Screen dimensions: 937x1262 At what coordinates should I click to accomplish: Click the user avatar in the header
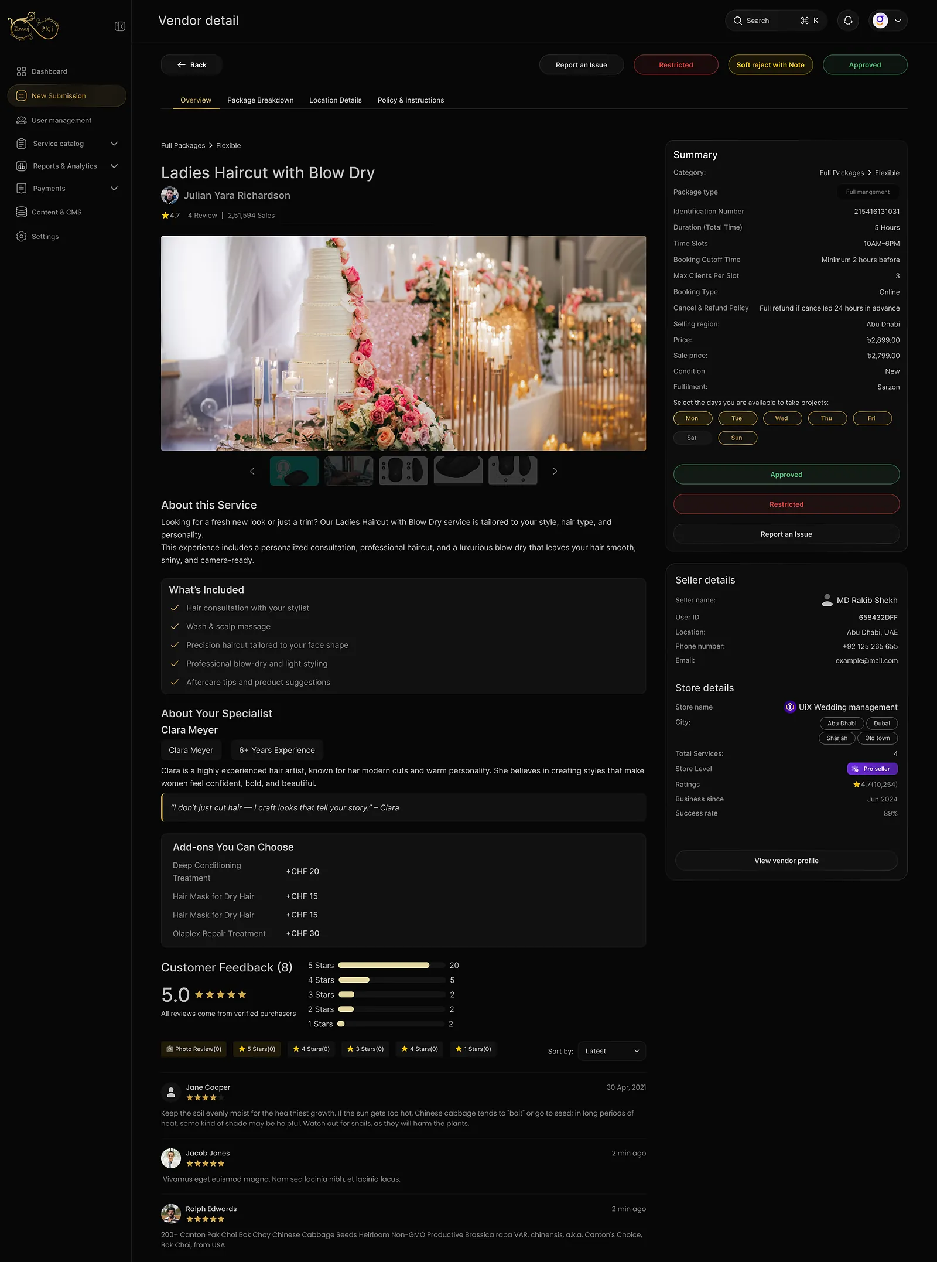(880, 21)
